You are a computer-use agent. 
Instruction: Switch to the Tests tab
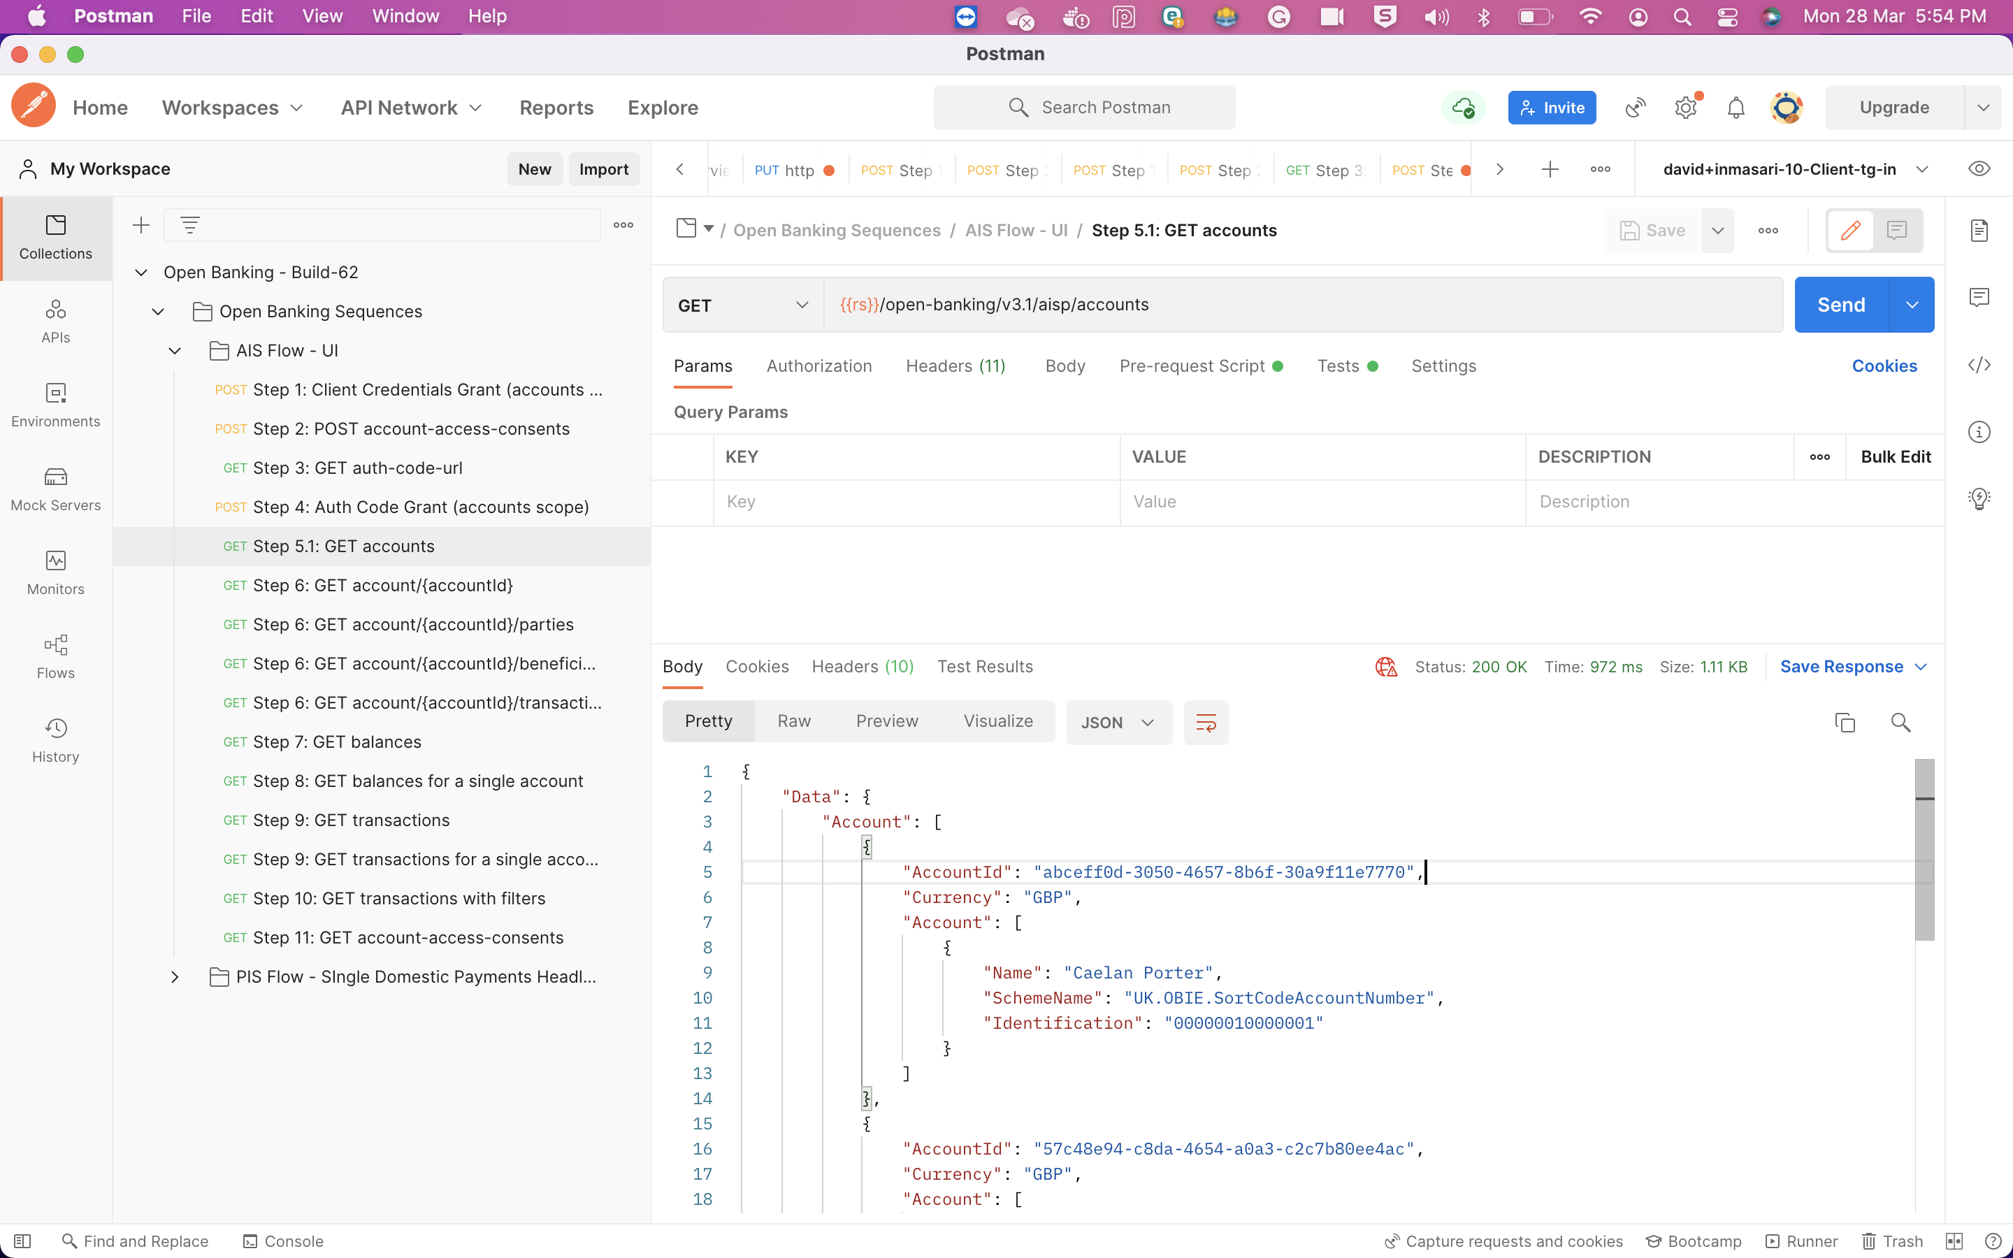tap(1347, 366)
